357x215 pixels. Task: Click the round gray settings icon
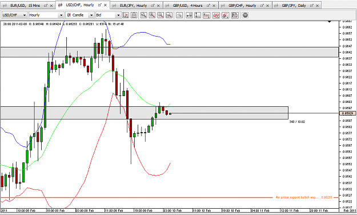point(245,15)
